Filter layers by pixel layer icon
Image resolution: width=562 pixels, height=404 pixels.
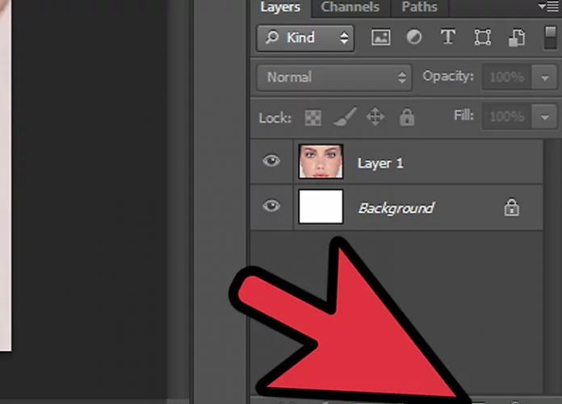click(x=380, y=38)
